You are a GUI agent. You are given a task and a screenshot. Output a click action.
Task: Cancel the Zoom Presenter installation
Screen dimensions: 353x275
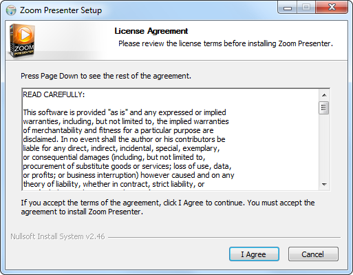pyautogui.click(x=313, y=254)
